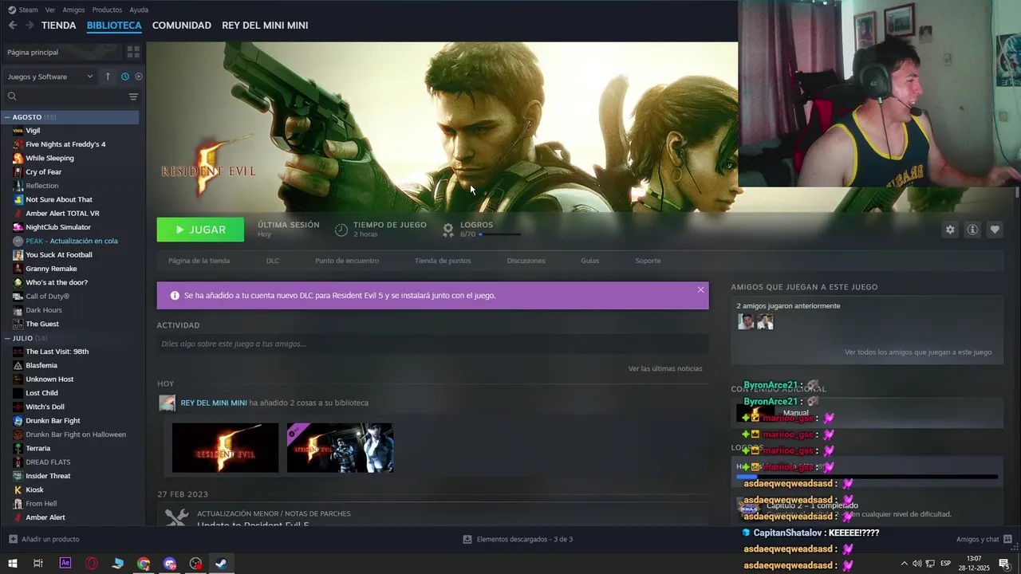Open the Juegos y Software dropdown
This screenshot has width=1021, height=574.
pos(50,77)
